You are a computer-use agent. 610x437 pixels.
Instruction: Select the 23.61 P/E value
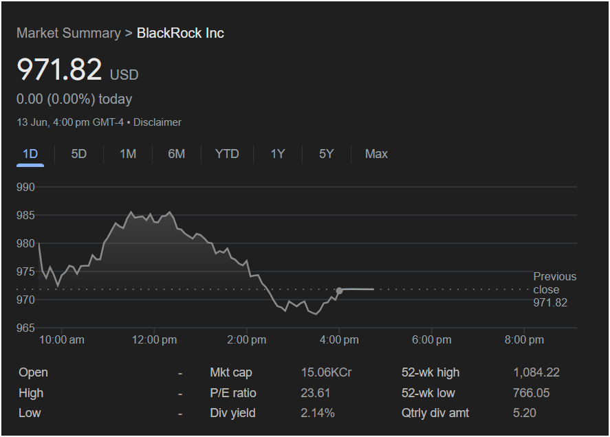point(315,393)
